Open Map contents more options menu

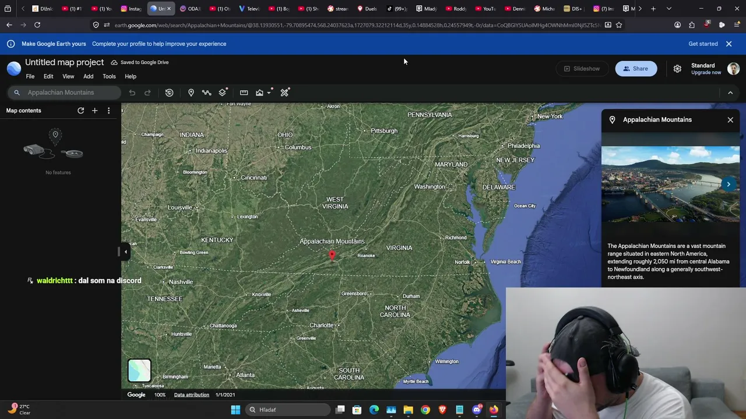[108, 111]
